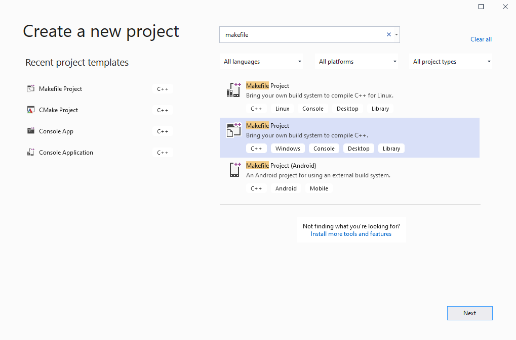Image resolution: width=516 pixels, height=340 pixels.
Task: Click the Linux tag
Action: point(282,109)
